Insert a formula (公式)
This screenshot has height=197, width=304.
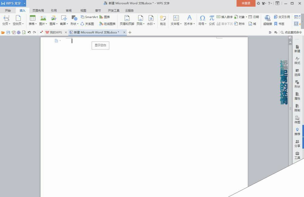(212, 20)
